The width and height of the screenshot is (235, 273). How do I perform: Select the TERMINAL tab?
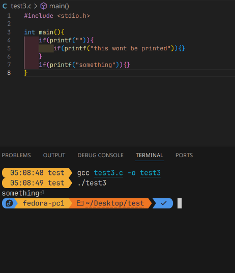pyautogui.click(x=150, y=155)
